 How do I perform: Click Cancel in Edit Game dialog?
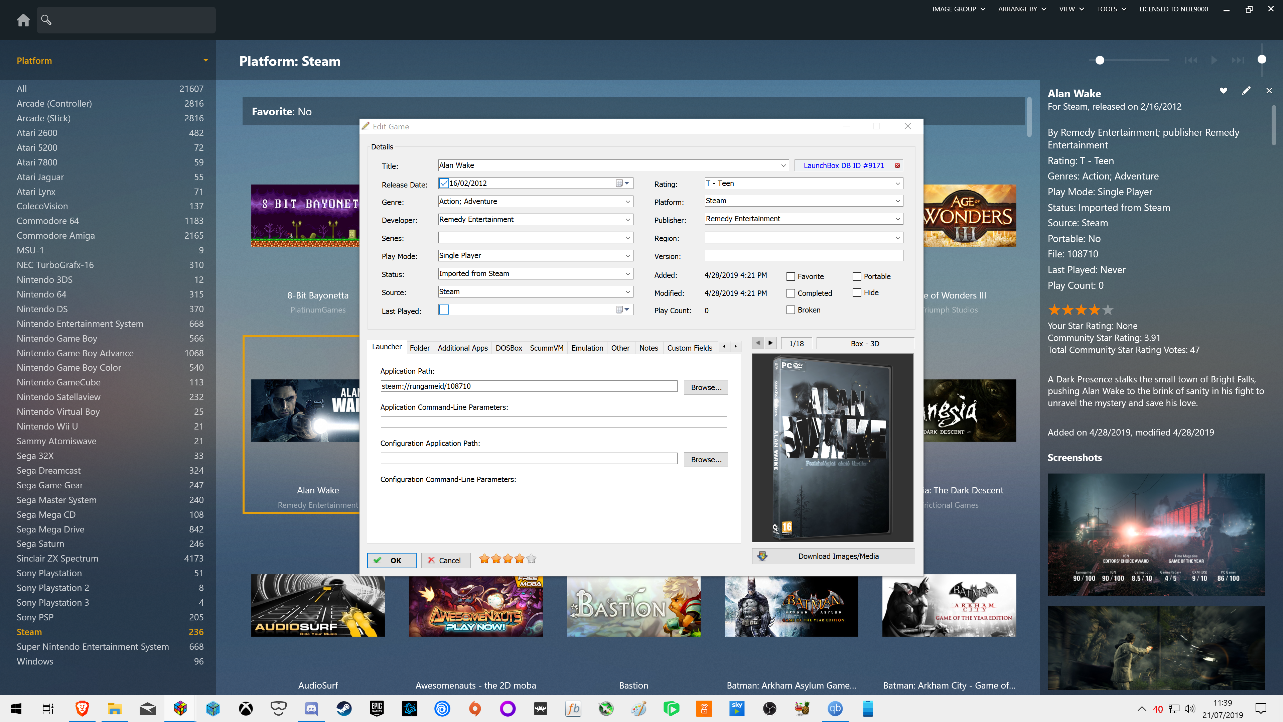pos(445,560)
